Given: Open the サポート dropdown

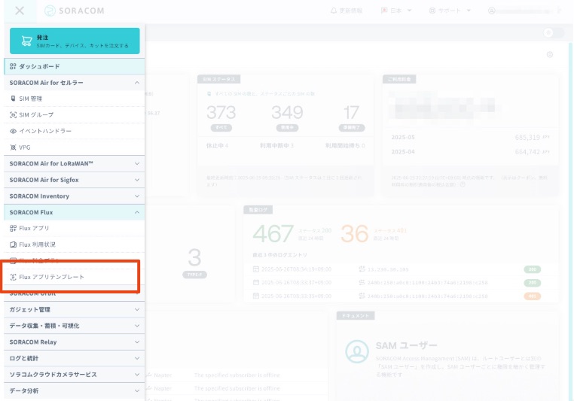Looking at the screenshot, I should [450, 11].
